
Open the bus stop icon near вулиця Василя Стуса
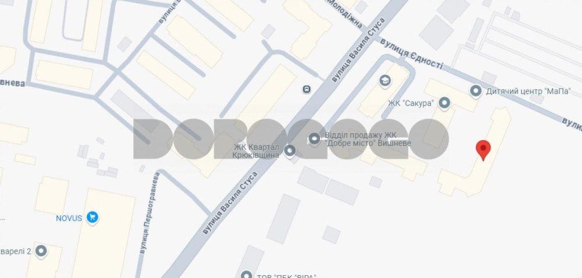pyautogui.click(x=306, y=89)
